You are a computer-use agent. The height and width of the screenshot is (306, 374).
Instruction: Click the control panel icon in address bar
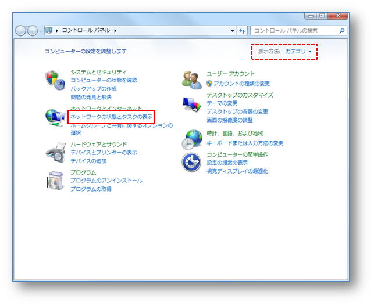click(x=49, y=30)
